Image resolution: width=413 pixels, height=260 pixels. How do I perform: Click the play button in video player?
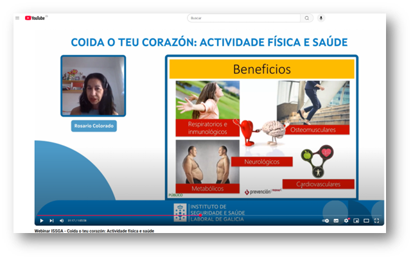click(42, 221)
